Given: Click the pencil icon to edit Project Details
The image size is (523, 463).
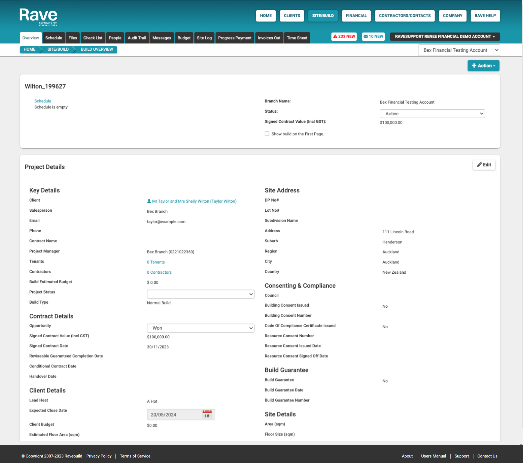Looking at the screenshot, I should (479, 165).
